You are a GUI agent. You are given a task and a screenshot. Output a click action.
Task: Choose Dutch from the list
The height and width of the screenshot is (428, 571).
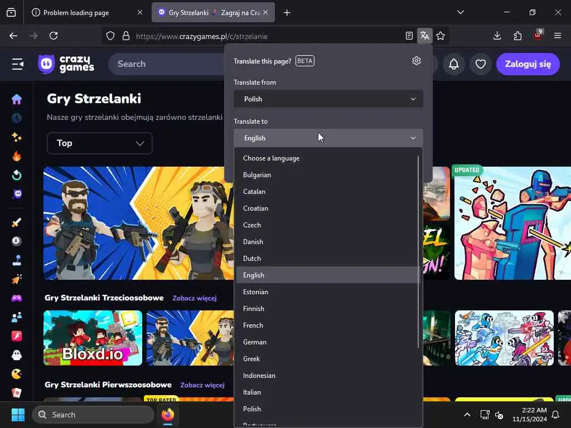[327, 259]
